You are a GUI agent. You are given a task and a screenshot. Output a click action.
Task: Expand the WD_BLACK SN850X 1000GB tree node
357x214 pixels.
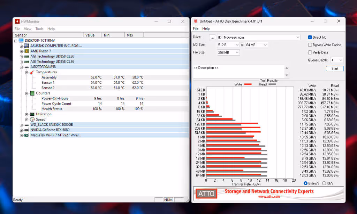pos(21,125)
